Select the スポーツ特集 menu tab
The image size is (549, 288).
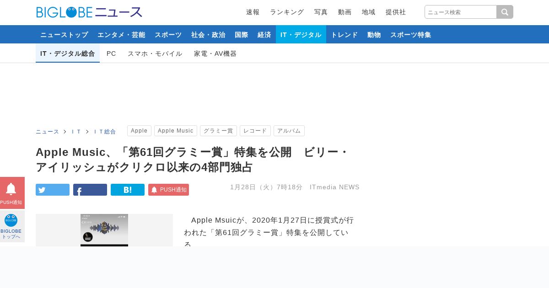point(411,34)
